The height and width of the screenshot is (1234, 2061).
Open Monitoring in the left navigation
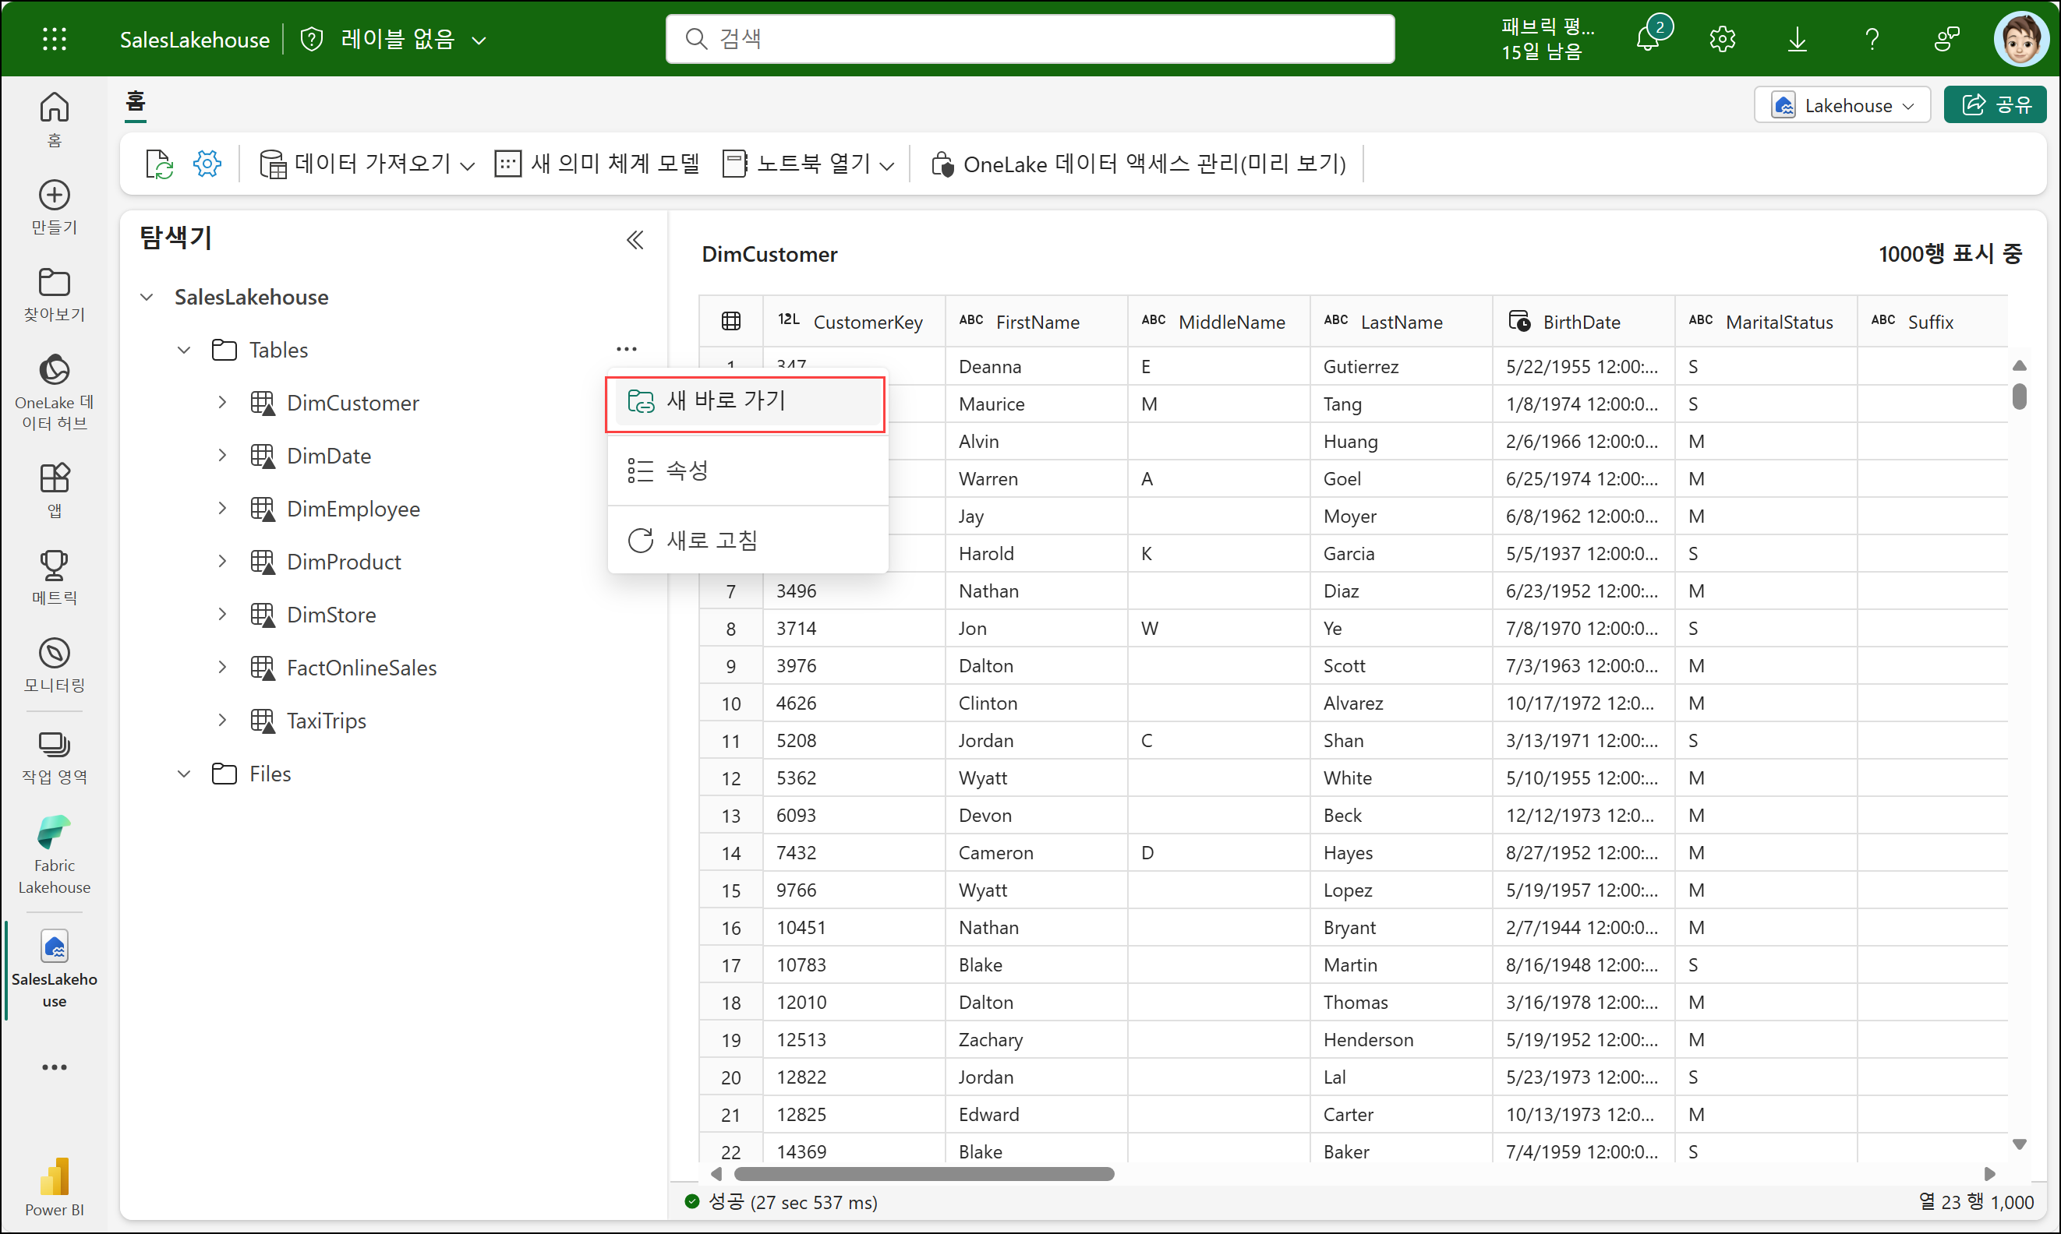(54, 665)
